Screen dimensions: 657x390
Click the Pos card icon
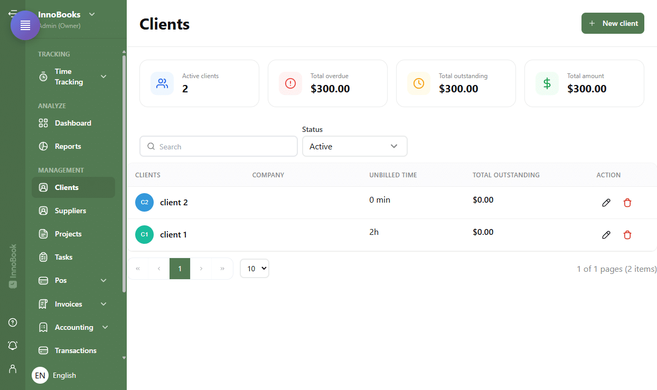[x=43, y=280]
